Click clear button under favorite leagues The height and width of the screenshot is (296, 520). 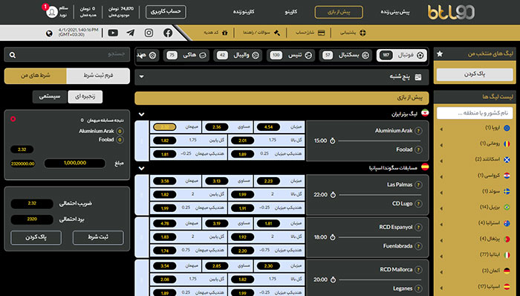point(475,74)
